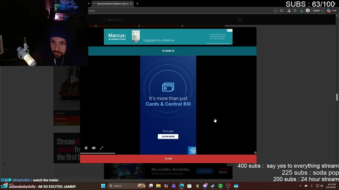Open Spotify from taskbar
Image resolution: width=339 pixels, height=190 pixels.
point(220,186)
